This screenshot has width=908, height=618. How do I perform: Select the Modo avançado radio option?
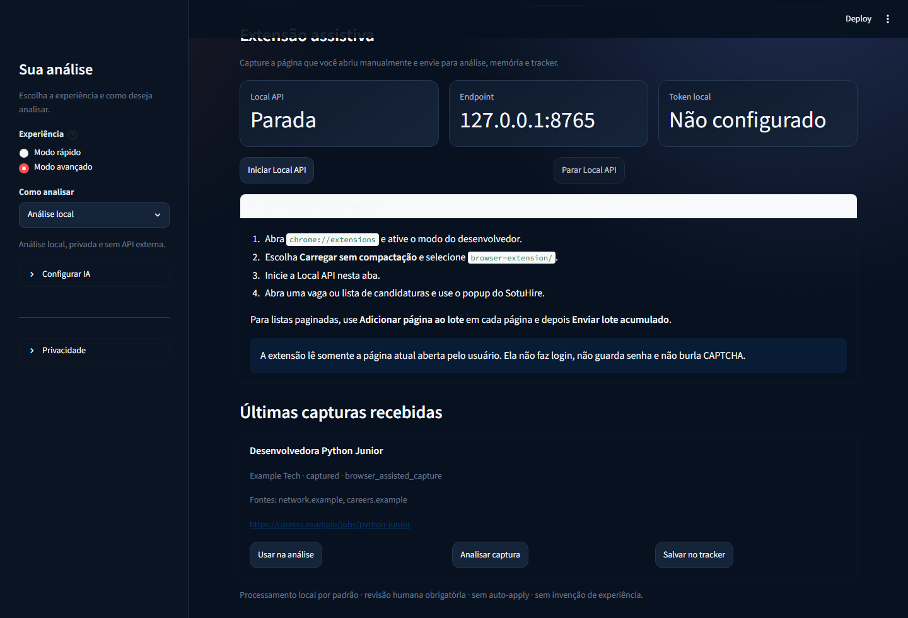click(55, 167)
